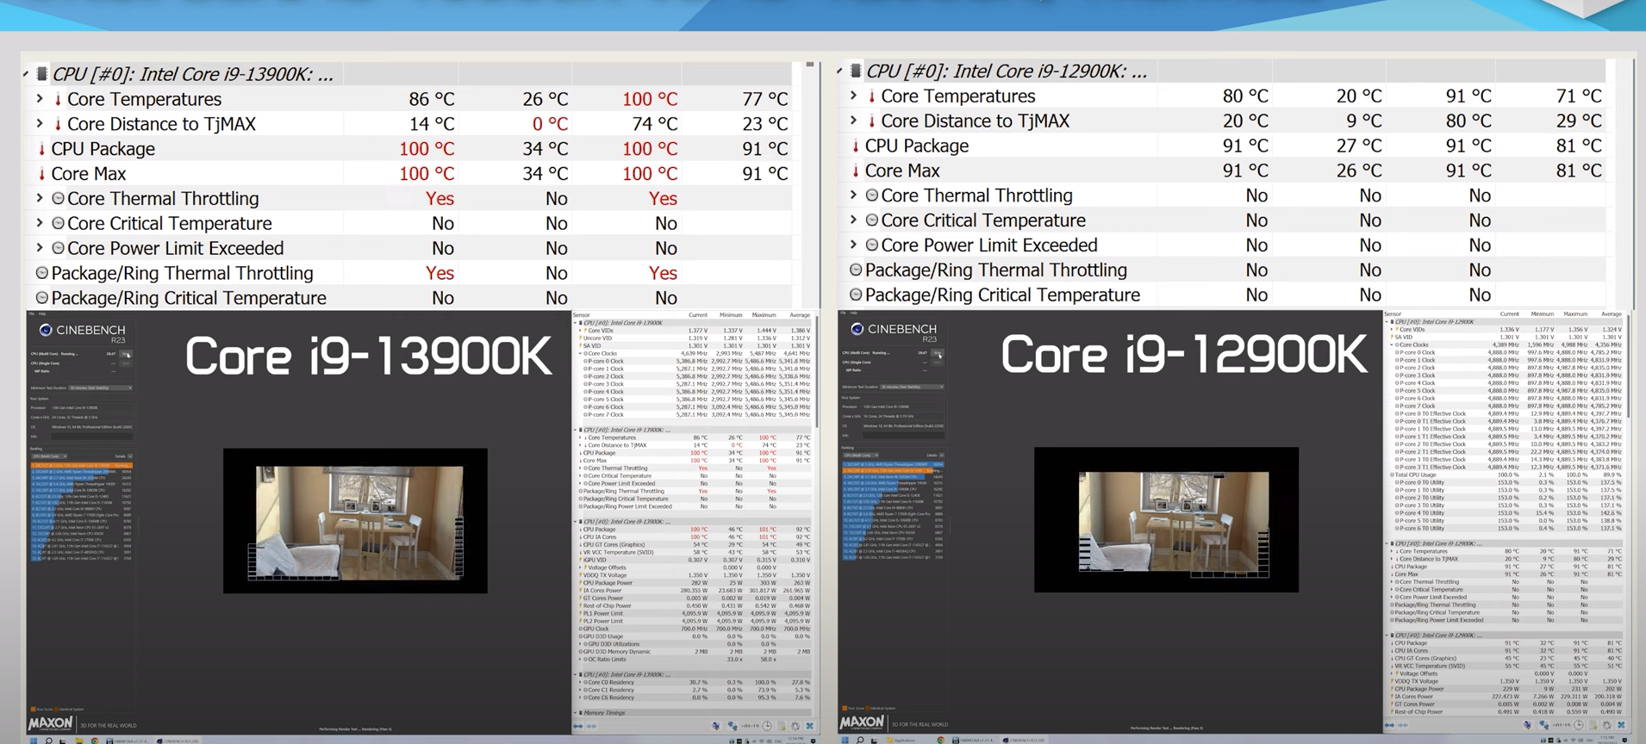Click the Current column header in 13900K HWiNFO
This screenshot has width=1646, height=744.
697,315
